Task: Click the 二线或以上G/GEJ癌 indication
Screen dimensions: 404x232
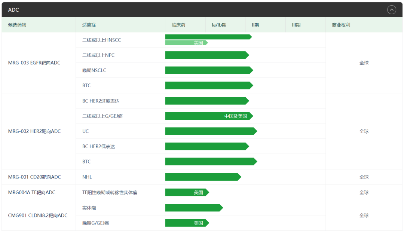Action: [x=102, y=116]
